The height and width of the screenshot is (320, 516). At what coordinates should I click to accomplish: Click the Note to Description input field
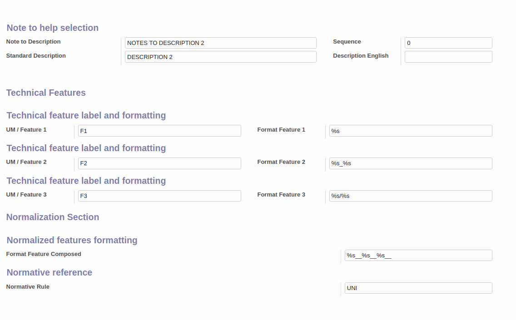point(220,43)
